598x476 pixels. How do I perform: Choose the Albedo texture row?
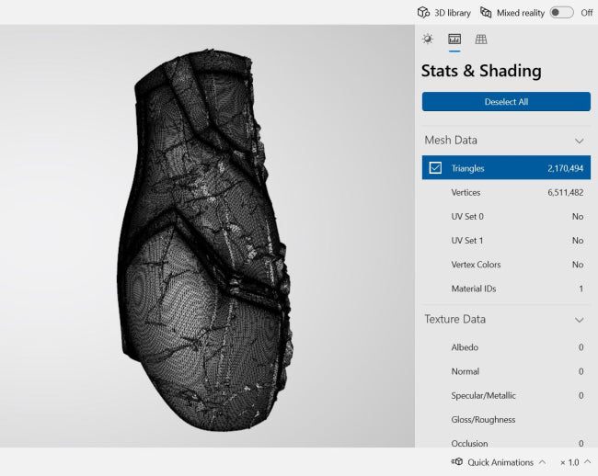tap(506, 347)
